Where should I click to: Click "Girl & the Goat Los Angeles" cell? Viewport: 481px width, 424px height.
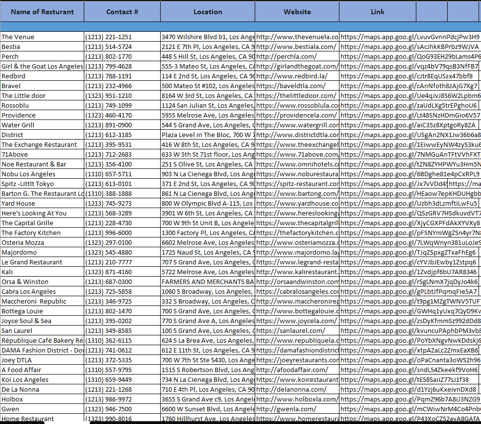click(x=42, y=66)
